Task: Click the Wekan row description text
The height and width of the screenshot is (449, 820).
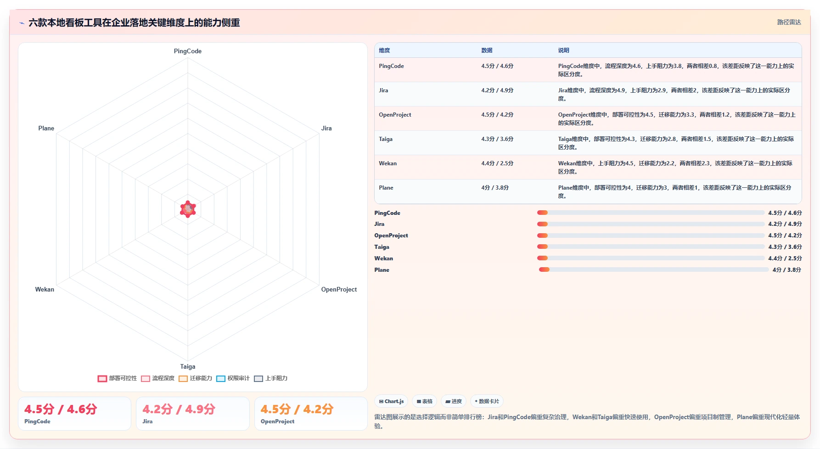Action: tap(675, 168)
